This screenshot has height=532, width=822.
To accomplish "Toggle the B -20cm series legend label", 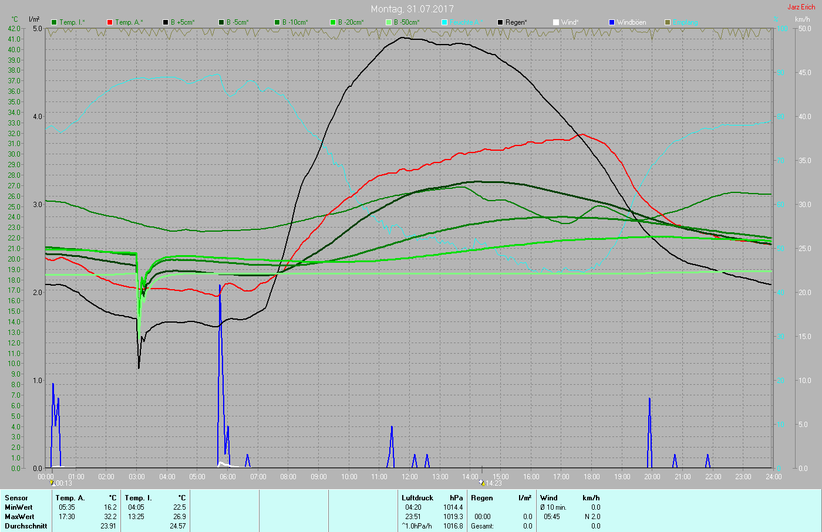I will tap(351, 22).
